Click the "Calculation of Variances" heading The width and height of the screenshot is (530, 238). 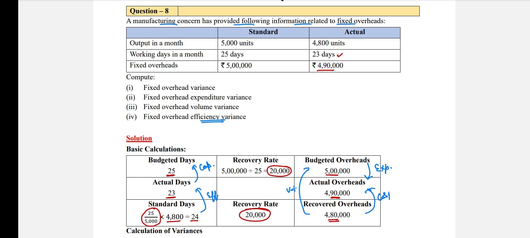click(x=164, y=231)
